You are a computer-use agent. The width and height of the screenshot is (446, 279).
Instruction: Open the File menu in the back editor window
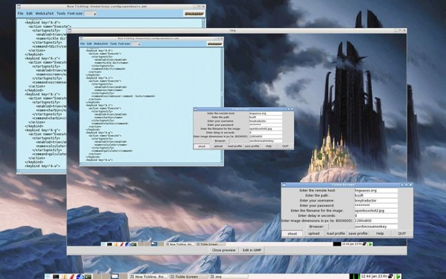pyautogui.click(x=21, y=13)
